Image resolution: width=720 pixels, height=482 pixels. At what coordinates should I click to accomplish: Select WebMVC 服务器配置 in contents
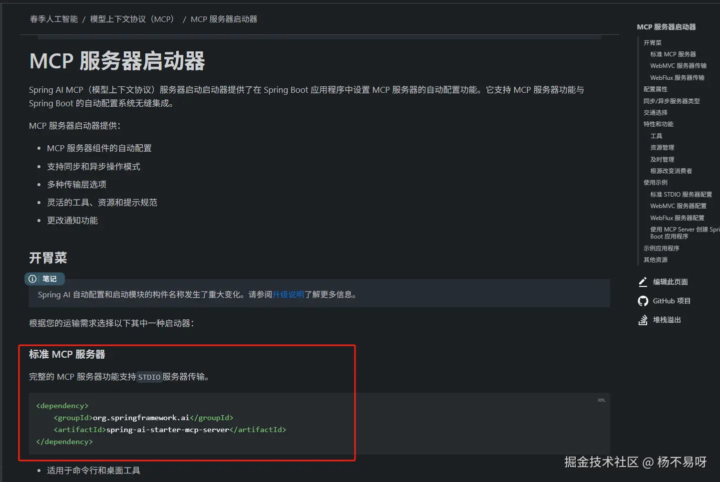click(x=678, y=206)
